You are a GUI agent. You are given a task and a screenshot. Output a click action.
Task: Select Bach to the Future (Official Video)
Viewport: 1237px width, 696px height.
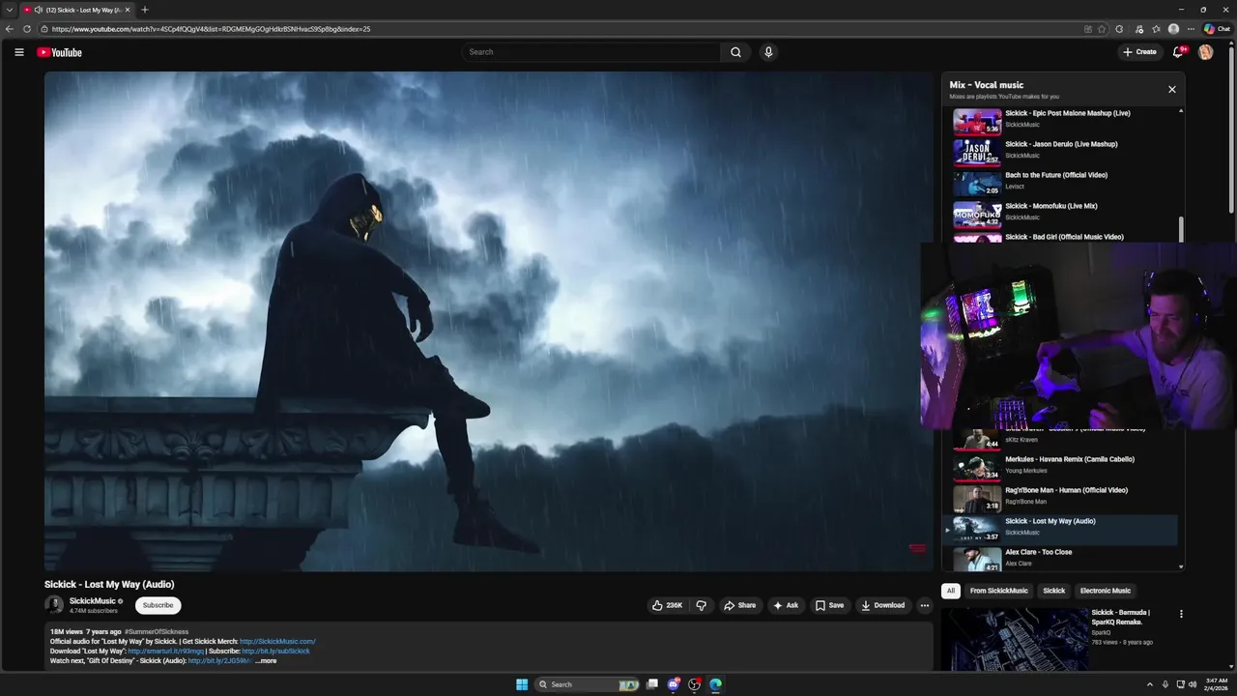(x=1060, y=181)
